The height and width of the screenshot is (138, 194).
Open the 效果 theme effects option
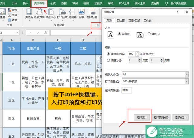[14, 20]
